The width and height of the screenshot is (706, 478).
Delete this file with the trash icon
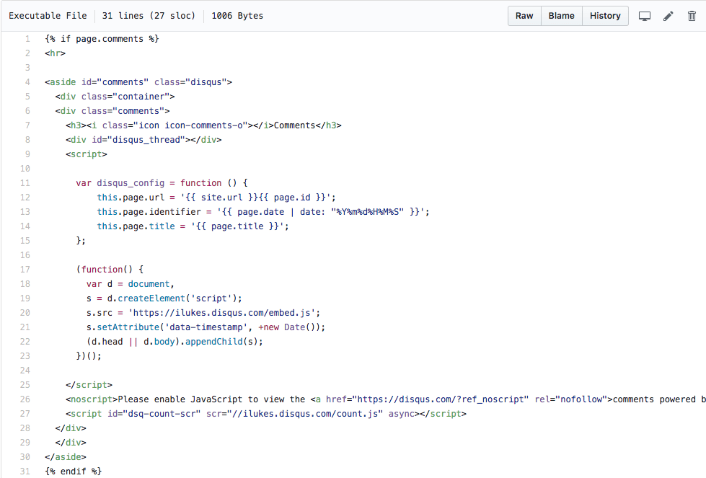coord(692,16)
